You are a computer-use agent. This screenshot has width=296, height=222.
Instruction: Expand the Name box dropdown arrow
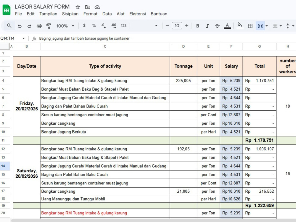[x=24, y=38]
